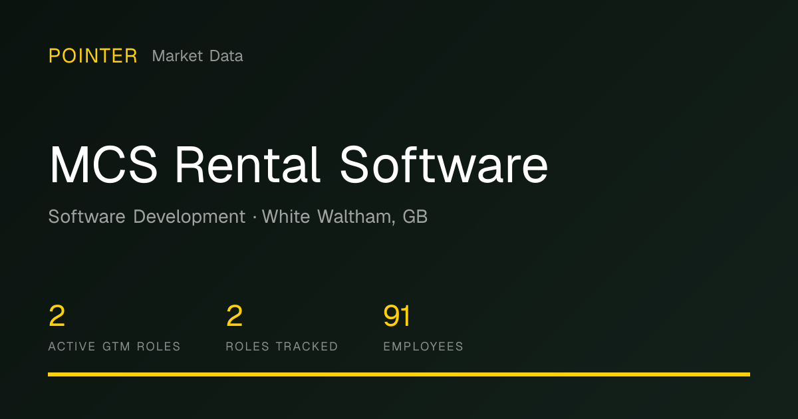Select the MCS Rental Software heading

point(299,164)
